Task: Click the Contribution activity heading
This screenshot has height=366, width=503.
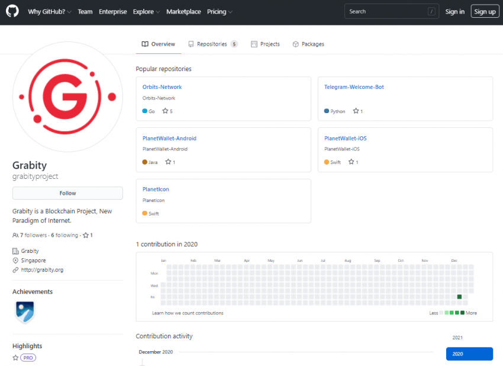Action: pyautogui.click(x=165, y=336)
